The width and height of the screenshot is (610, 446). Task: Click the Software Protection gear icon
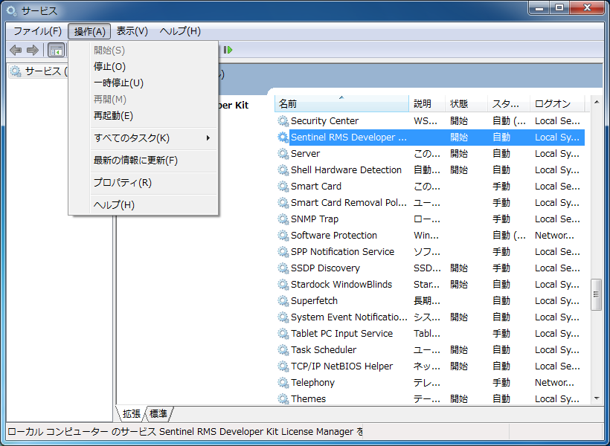[x=283, y=235]
